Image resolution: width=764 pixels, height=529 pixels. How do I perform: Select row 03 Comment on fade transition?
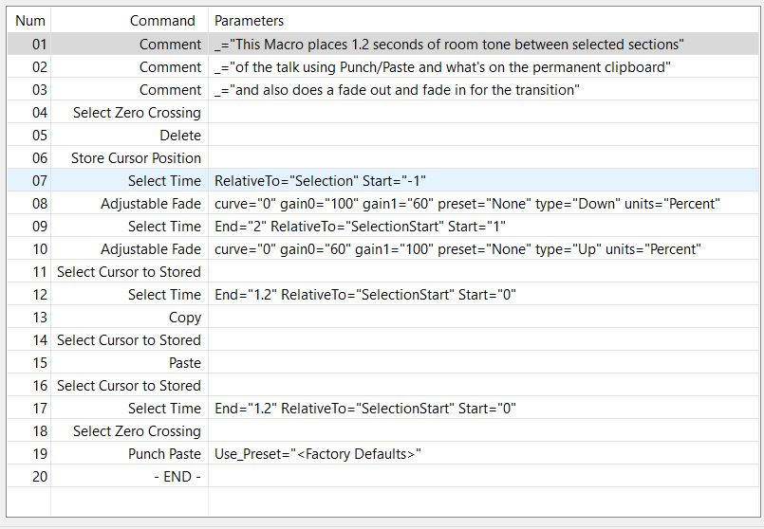(383, 90)
